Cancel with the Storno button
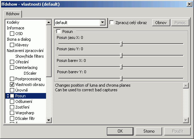The height and width of the screenshot is (139, 194). pyautogui.click(x=149, y=131)
